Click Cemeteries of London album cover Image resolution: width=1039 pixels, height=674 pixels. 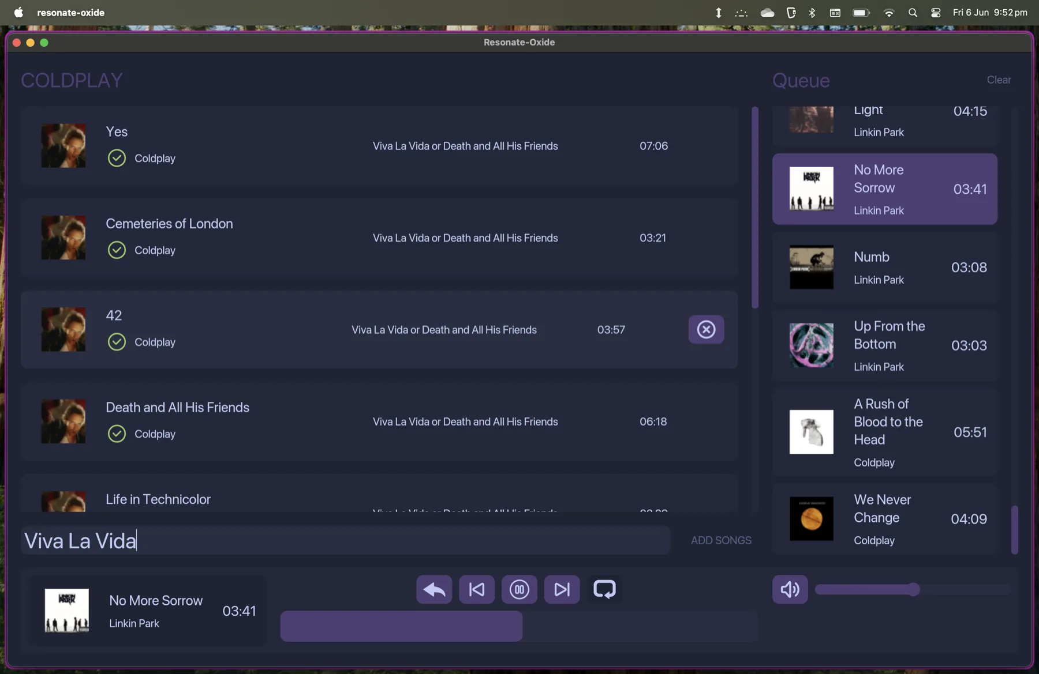click(x=63, y=238)
